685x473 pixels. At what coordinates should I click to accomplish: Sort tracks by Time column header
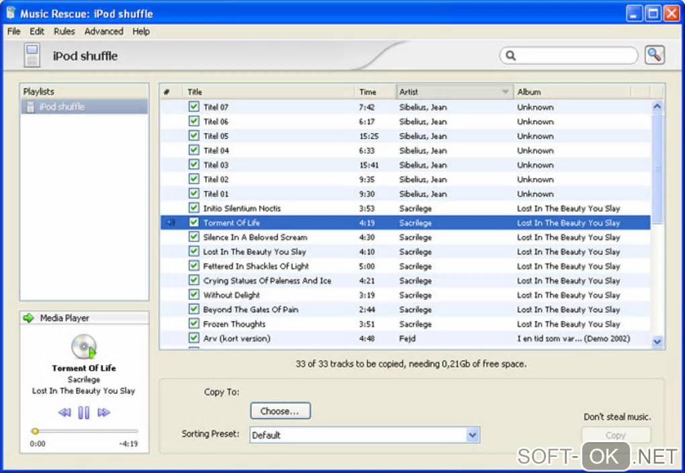[x=375, y=92]
